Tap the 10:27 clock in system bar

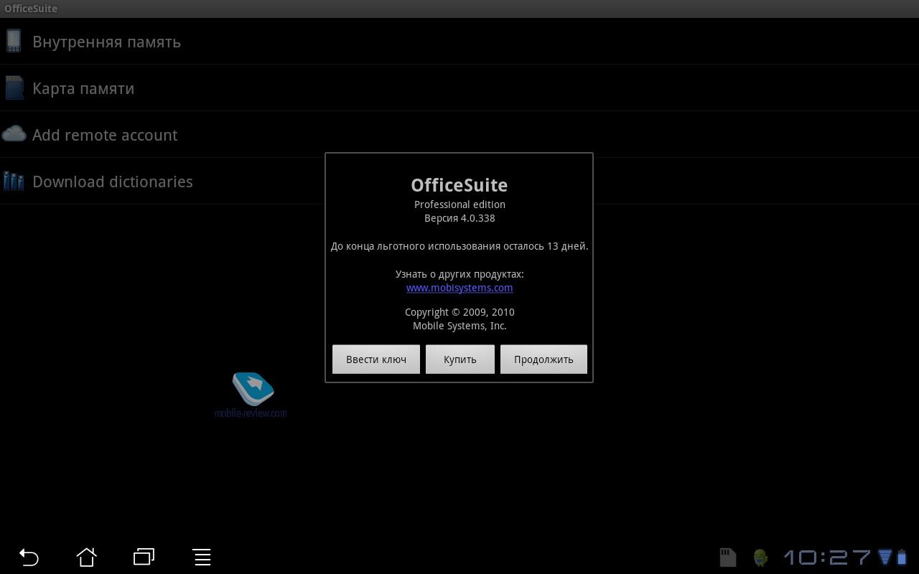[827, 557]
